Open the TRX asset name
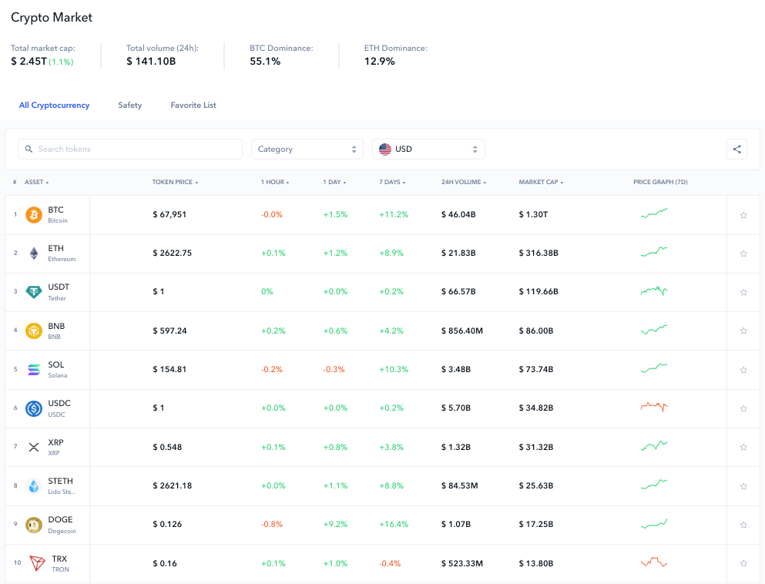765x584 pixels. (59, 559)
